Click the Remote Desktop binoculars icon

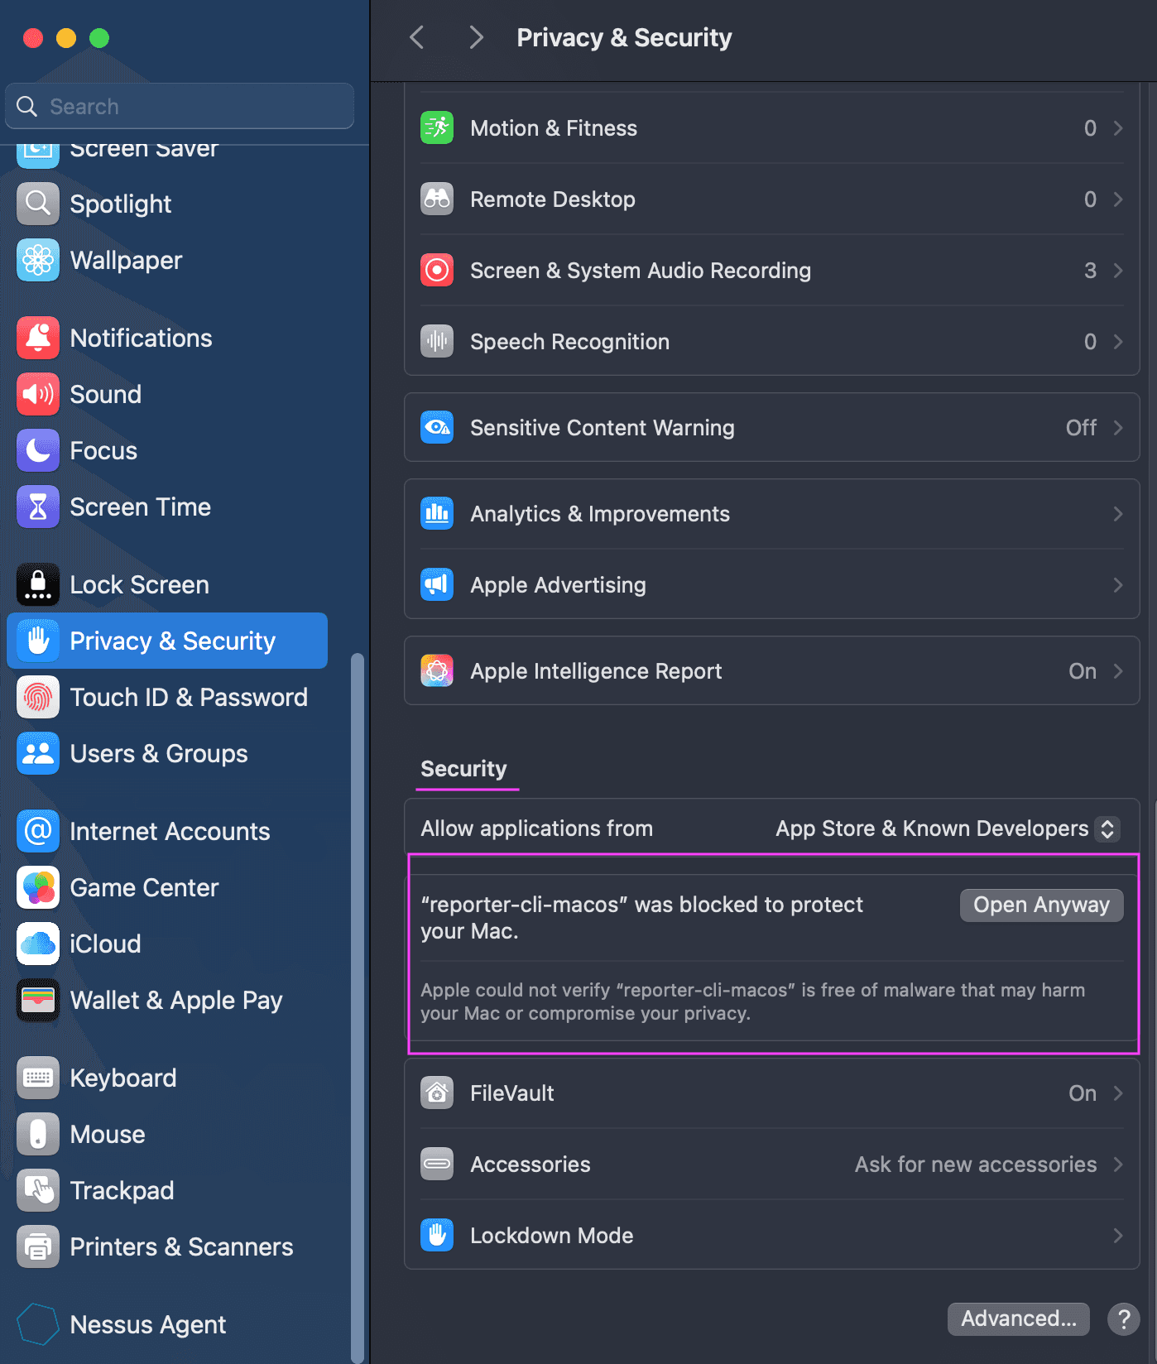click(x=436, y=199)
